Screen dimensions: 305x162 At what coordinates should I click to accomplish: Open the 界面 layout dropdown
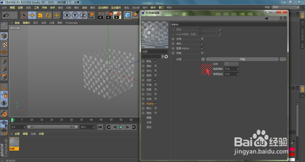point(285,7)
